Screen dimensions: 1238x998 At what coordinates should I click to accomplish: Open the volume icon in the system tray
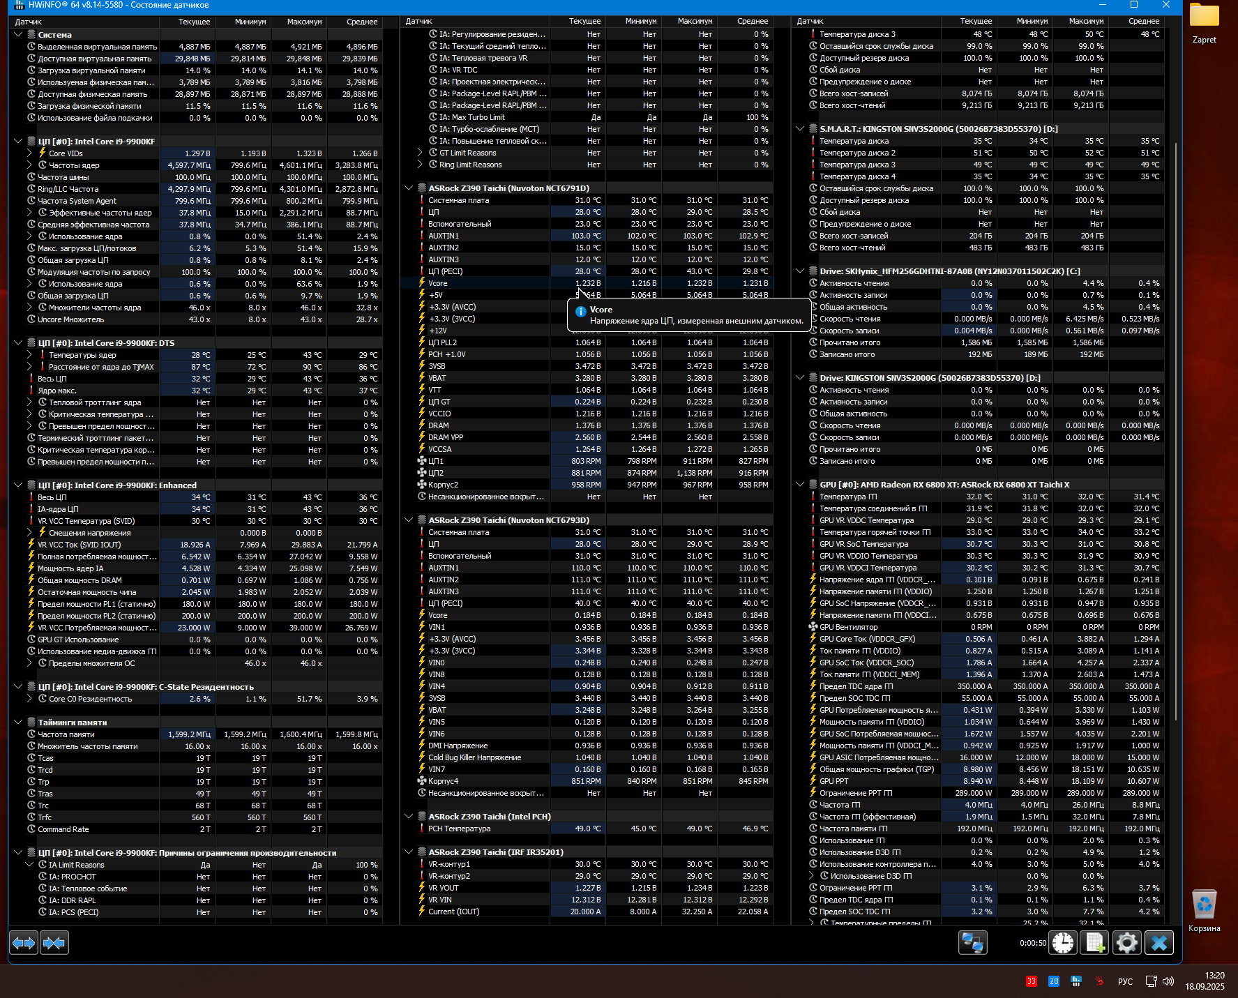pyautogui.click(x=1169, y=981)
